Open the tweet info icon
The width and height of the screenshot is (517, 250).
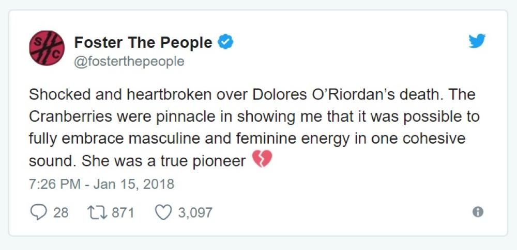478,212
